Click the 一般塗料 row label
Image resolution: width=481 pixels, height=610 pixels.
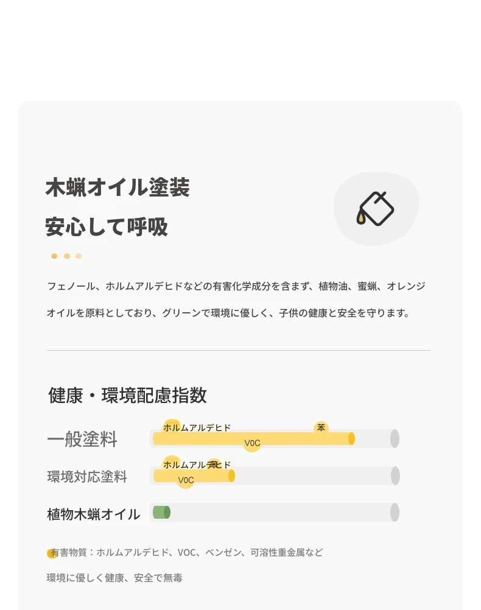(x=82, y=439)
